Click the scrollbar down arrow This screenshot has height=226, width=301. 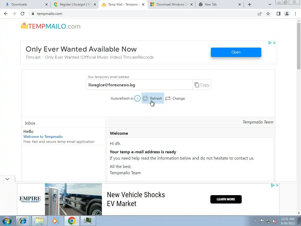(x=299, y=213)
